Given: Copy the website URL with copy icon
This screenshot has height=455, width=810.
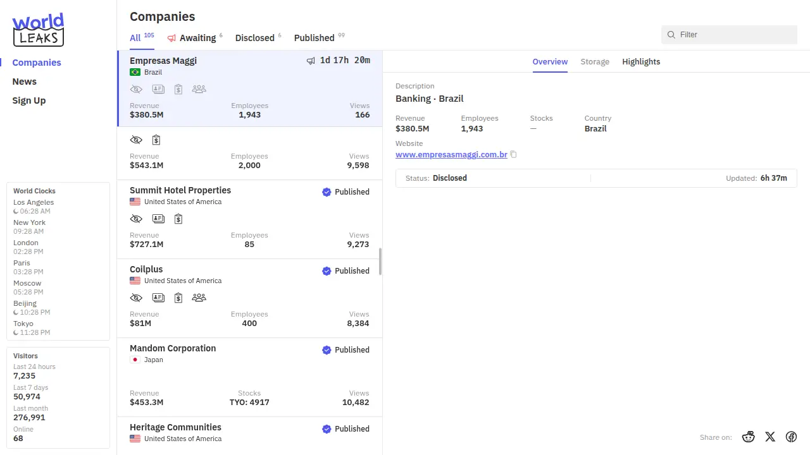Looking at the screenshot, I should [514, 155].
